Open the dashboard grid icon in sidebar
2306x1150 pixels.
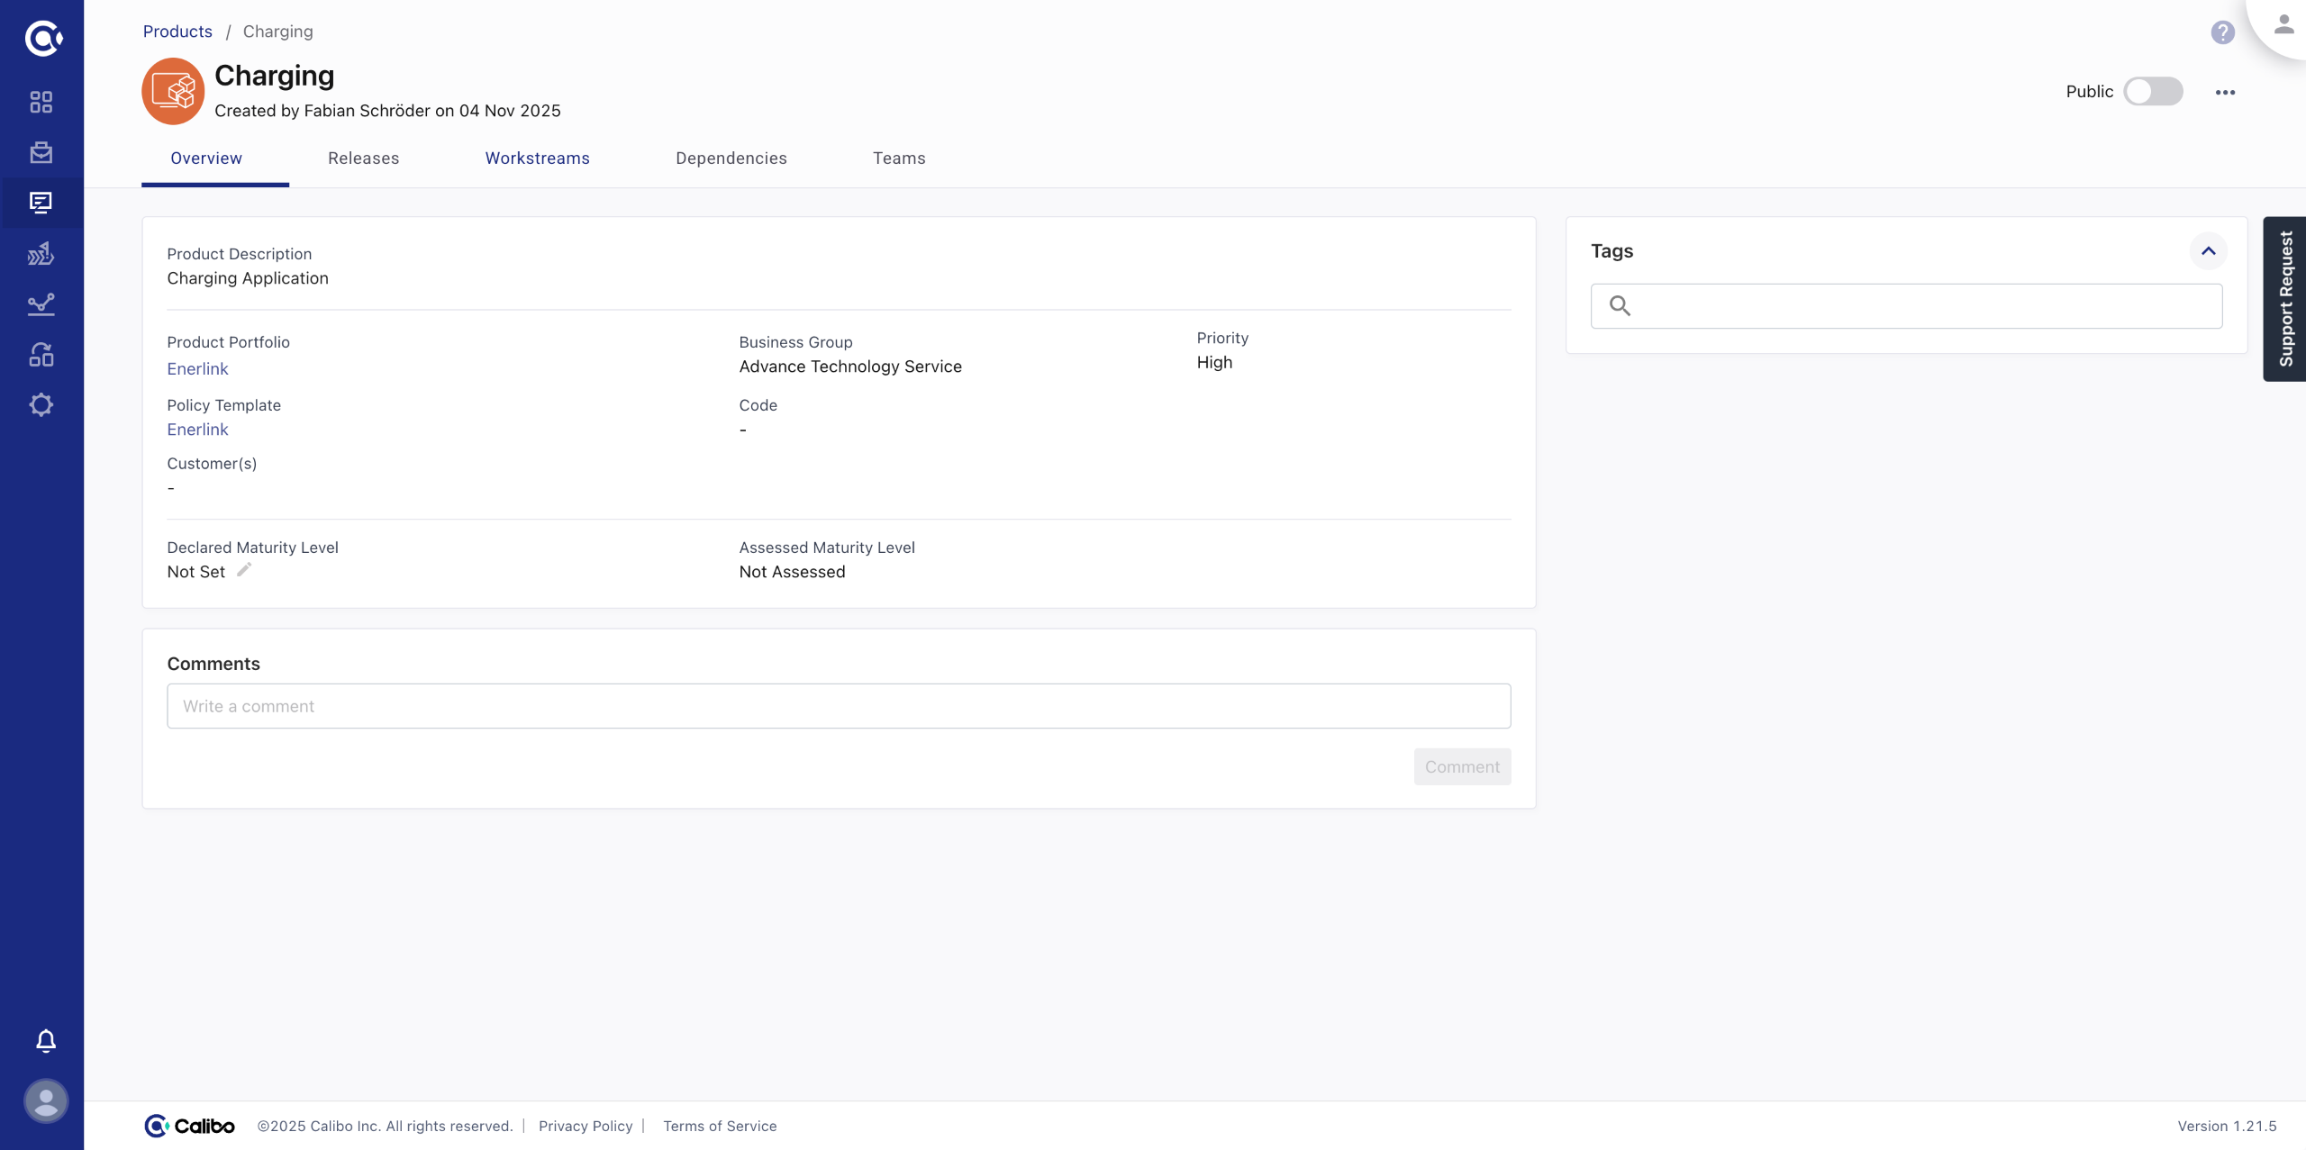41,102
